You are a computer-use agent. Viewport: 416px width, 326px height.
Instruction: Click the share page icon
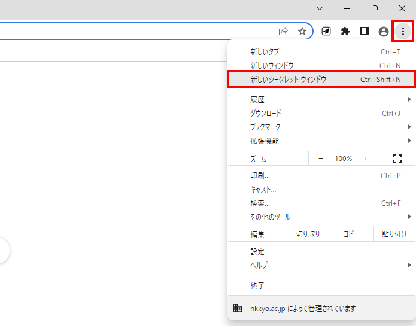[x=283, y=31]
